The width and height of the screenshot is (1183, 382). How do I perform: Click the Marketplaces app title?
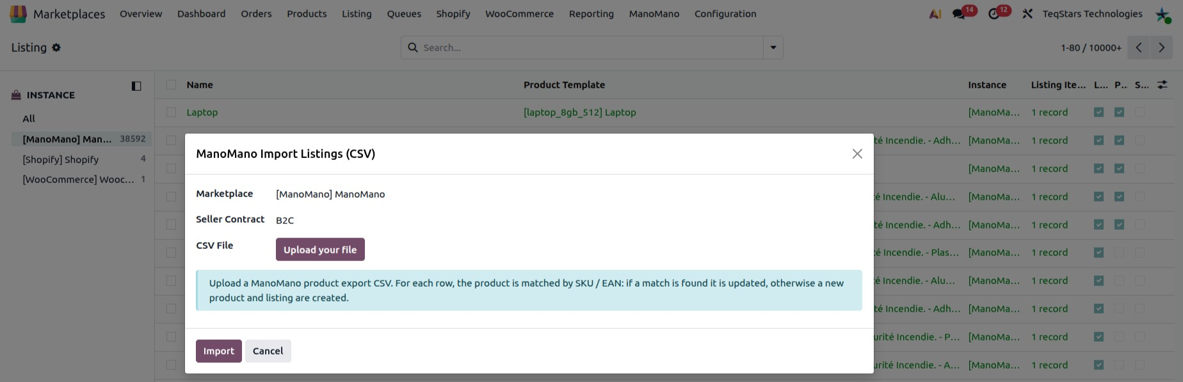click(69, 14)
